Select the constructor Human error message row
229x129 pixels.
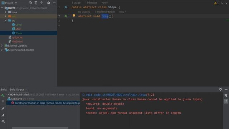(43, 103)
